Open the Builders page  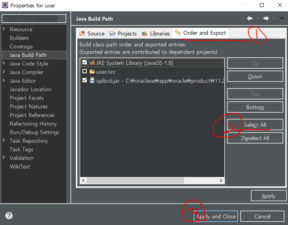pyautogui.click(x=19, y=38)
